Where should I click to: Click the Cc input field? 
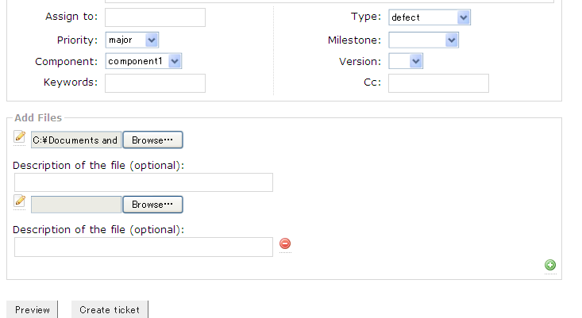tap(438, 83)
